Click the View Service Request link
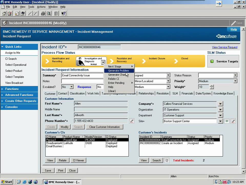 click(225, 47)
